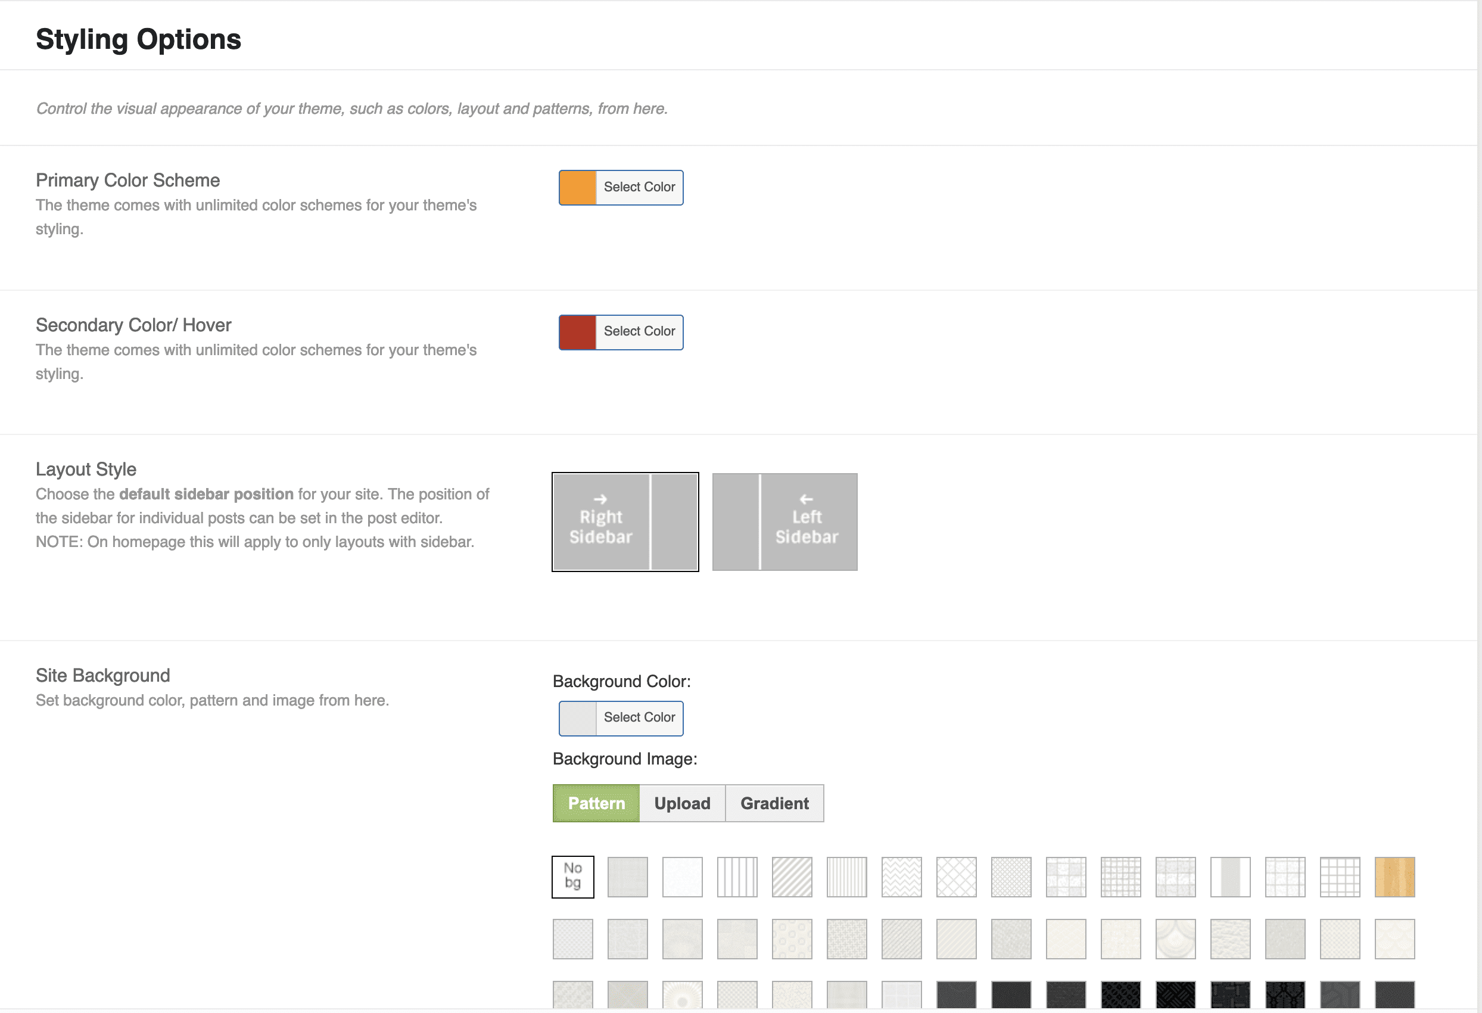Viewport: 1482px width, 1013px height.
Task: Pick the single vertical band pattern
Action: [1230, 877]
